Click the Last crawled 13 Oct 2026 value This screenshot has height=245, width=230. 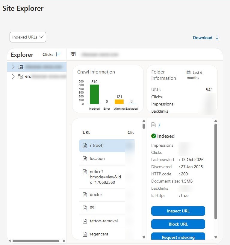point(192,160)
